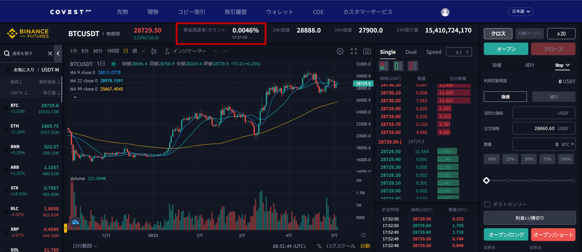Enable the ポストオンリー checkbox
Image resolution: width=582 pixels, height=252 pixels.
coord(487,204)
